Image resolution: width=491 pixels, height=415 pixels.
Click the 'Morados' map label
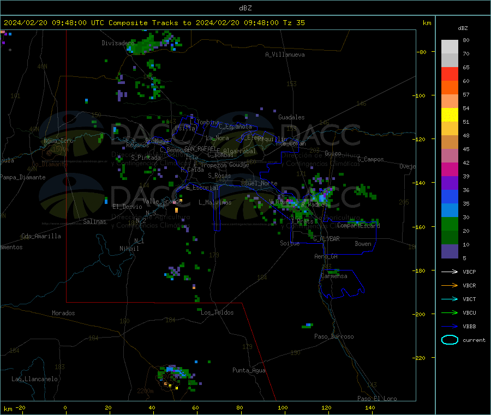[63, 313]
